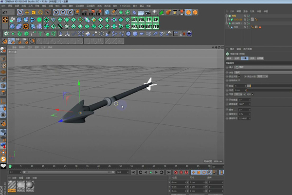Jump to the timeline start button
This screenshot has height=195, width=292.
pos(134,172)
